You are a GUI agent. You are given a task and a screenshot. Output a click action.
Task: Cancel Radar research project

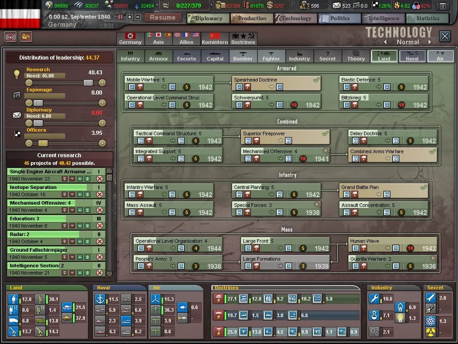point(100,241)
